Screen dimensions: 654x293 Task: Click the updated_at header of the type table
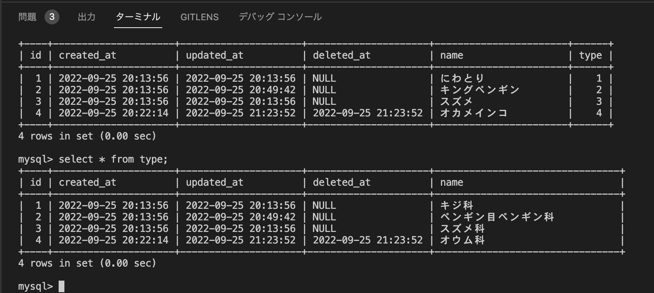coord(214,182)
